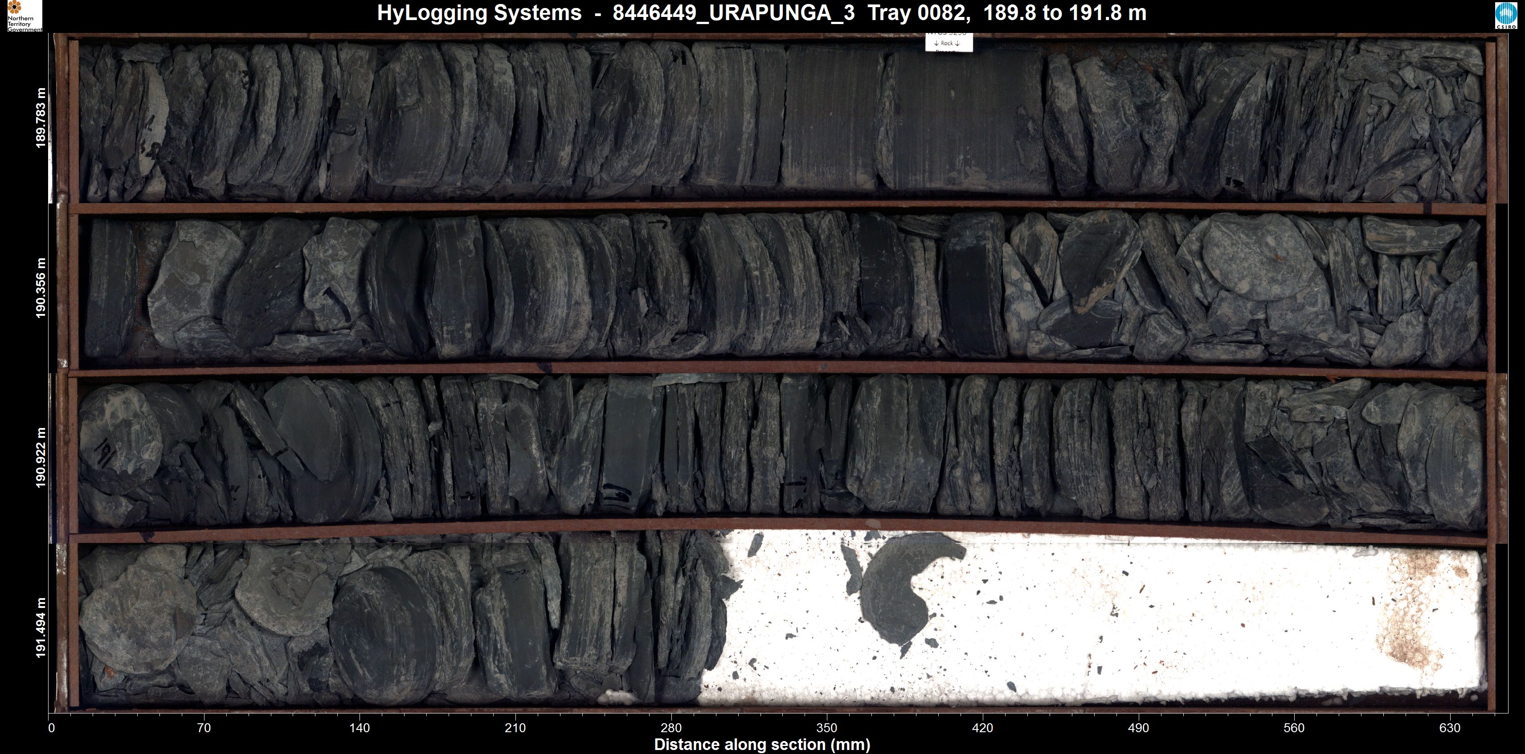Click the CSIRO logo in the corner
Image resolution: width=1525 pixels, height=754 pixels.
click(1505, 16)
